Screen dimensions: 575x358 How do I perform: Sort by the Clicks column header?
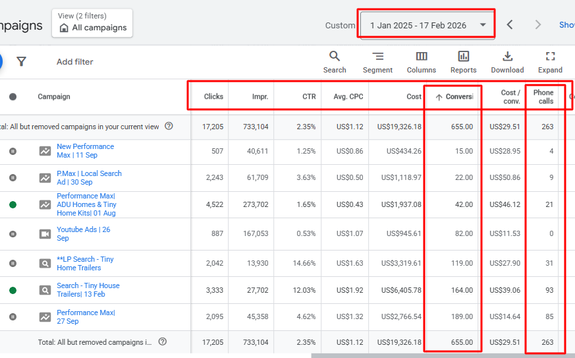point(213,96)
